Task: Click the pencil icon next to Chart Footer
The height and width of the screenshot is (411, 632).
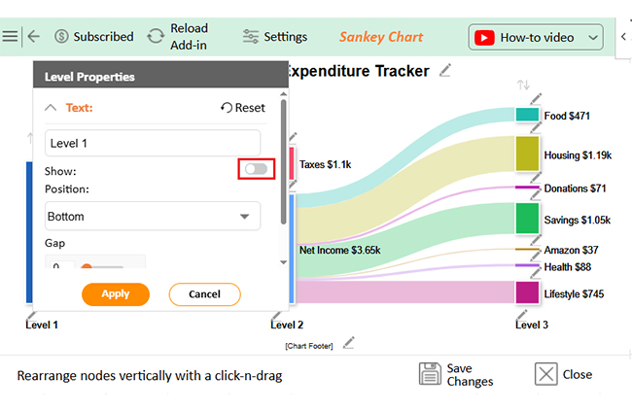Action: [348, 343]
